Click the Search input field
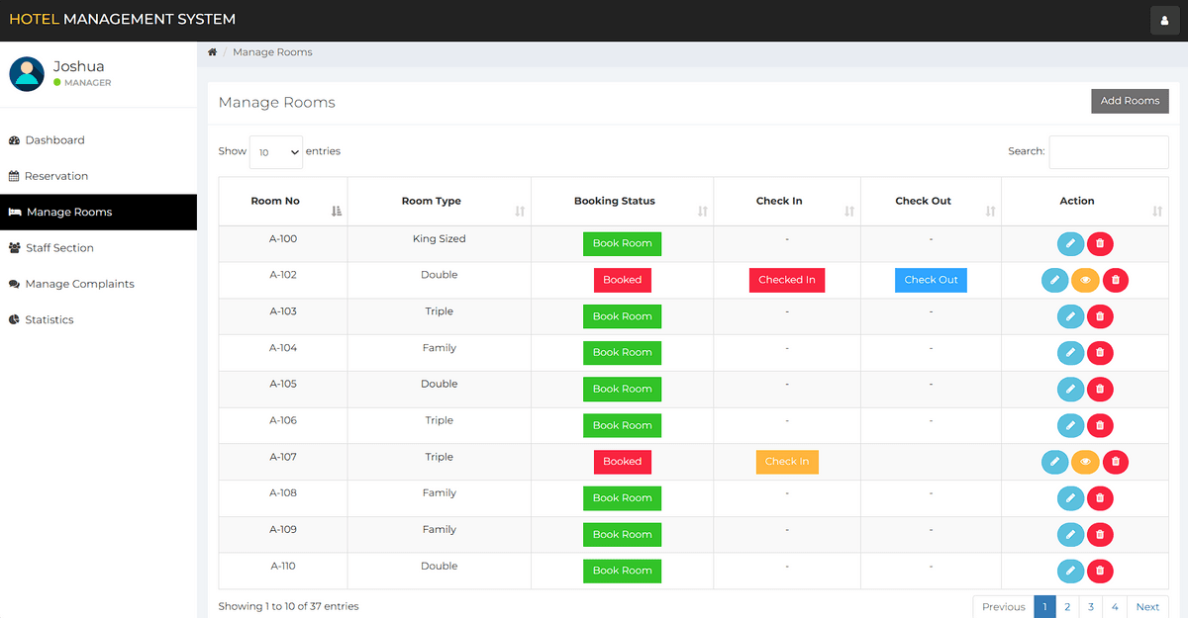The image size is (1188, 618). (x=1108, y=152)
